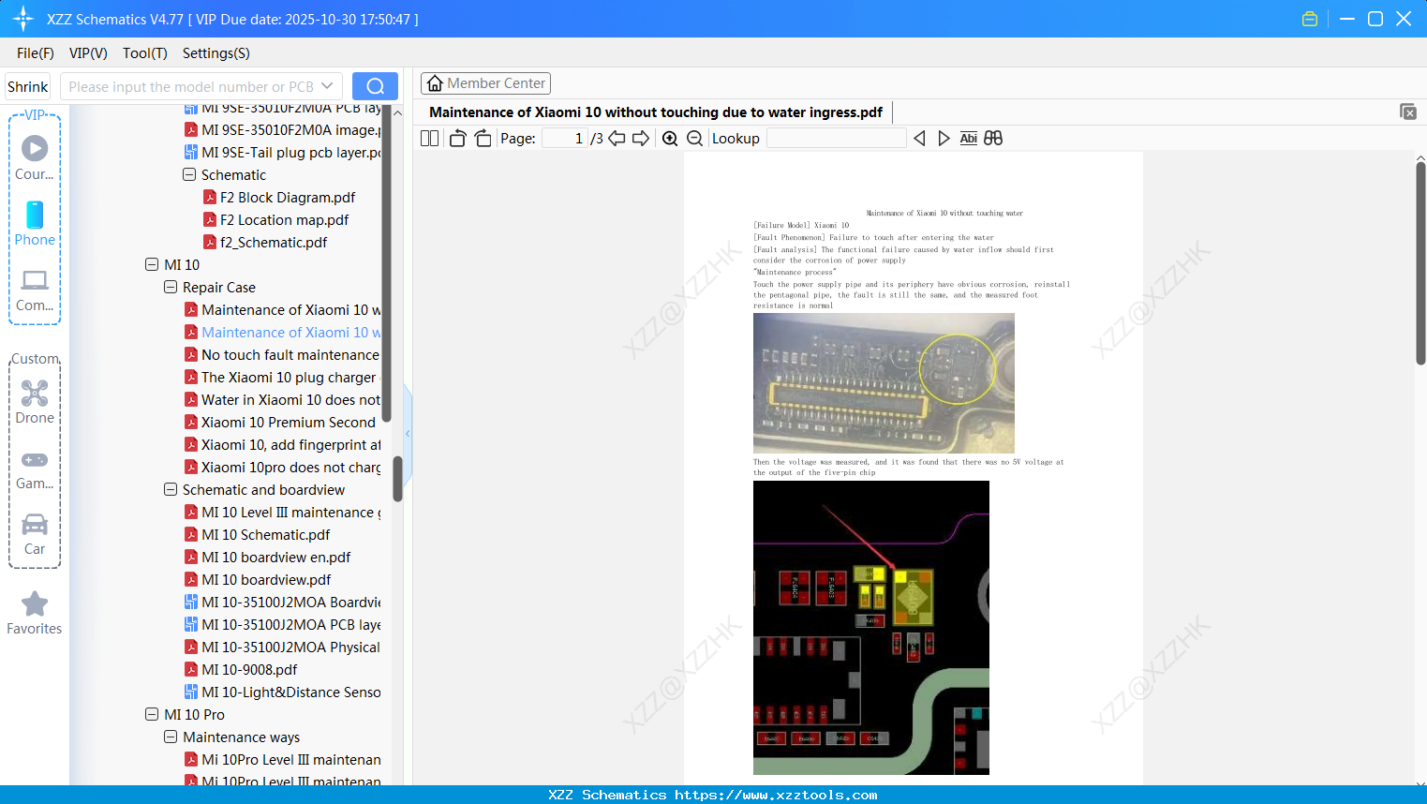Click the tree panel vertical scrollbar
This screenshot has width=1427, height=804.
(397, 478)
